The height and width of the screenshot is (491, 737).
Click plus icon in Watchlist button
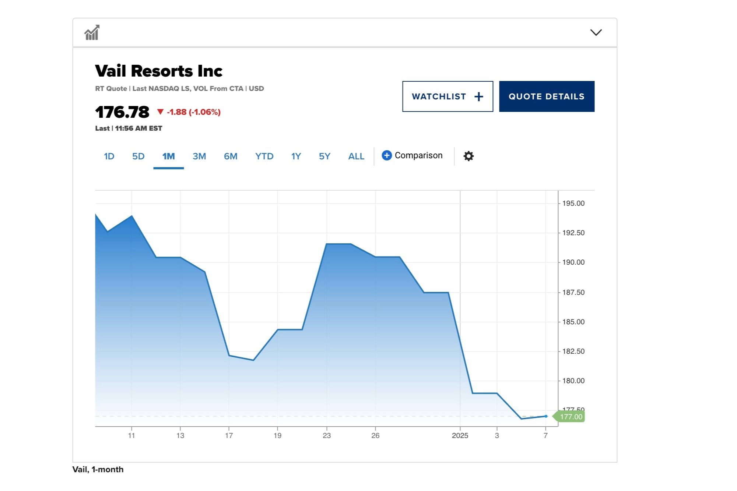pos(478,97)
